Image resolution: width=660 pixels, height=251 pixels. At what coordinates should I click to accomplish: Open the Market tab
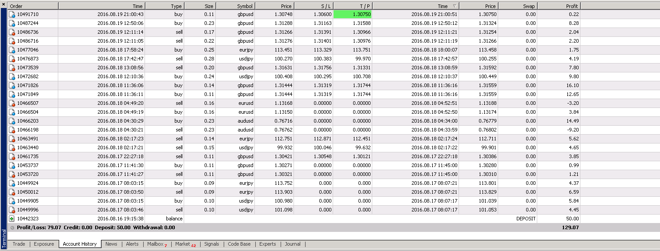(185, 244)
